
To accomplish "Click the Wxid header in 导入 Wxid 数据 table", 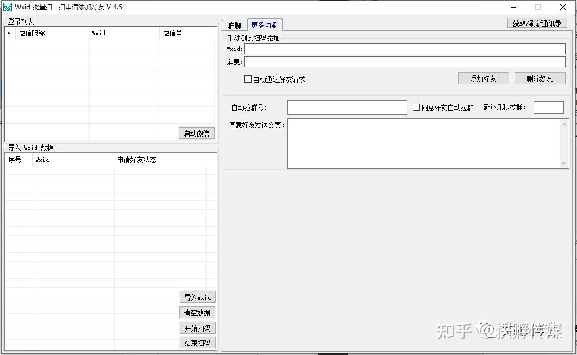I will (73, 160).
